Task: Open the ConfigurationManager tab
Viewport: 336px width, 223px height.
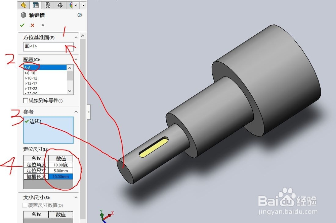Action: coord(48,5)
